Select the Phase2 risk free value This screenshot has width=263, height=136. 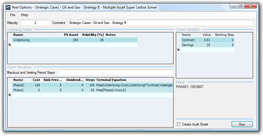click(52, 85)
